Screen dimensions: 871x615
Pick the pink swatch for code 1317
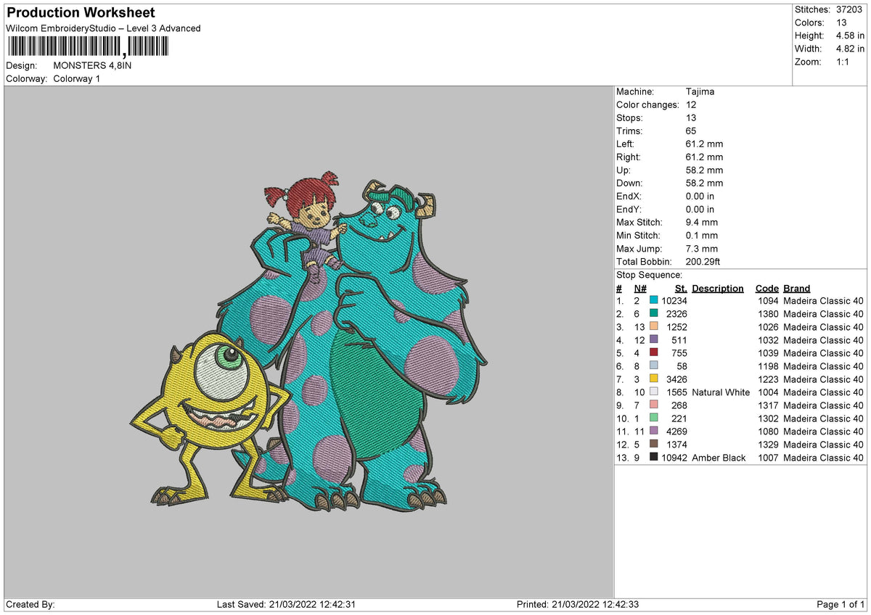tap(654, 405)
